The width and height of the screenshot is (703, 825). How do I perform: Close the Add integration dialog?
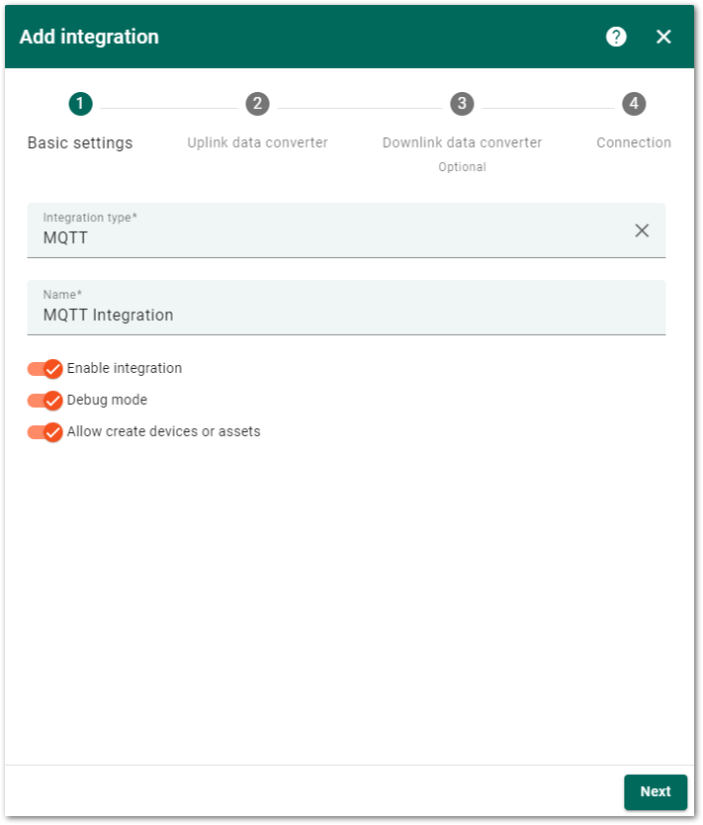[x=663, y=37]
